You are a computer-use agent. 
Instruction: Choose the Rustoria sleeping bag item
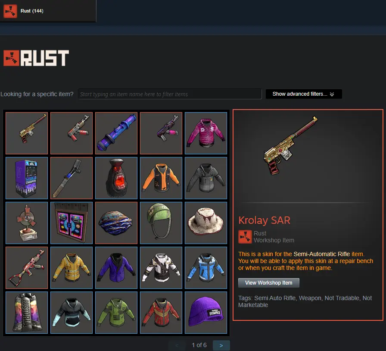pyautogui.click(x=27, y=313)
